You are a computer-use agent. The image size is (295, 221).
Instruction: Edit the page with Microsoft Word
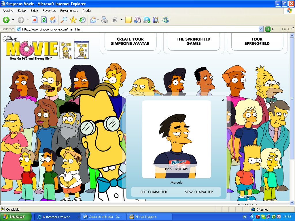click(x=115, y=20)
